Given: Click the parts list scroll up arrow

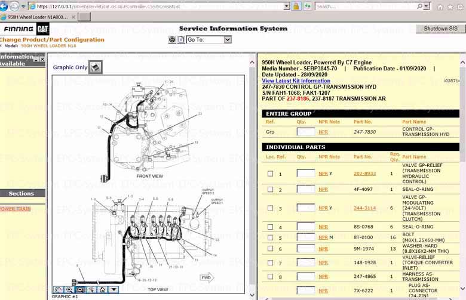Looking at the screenshot, I should pos(462,62).
